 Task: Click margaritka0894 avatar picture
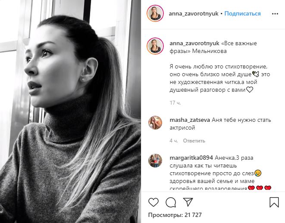coord(155,161)
